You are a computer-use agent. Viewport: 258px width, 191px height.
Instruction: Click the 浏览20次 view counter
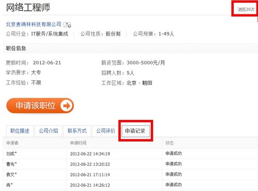click(246, 9)
